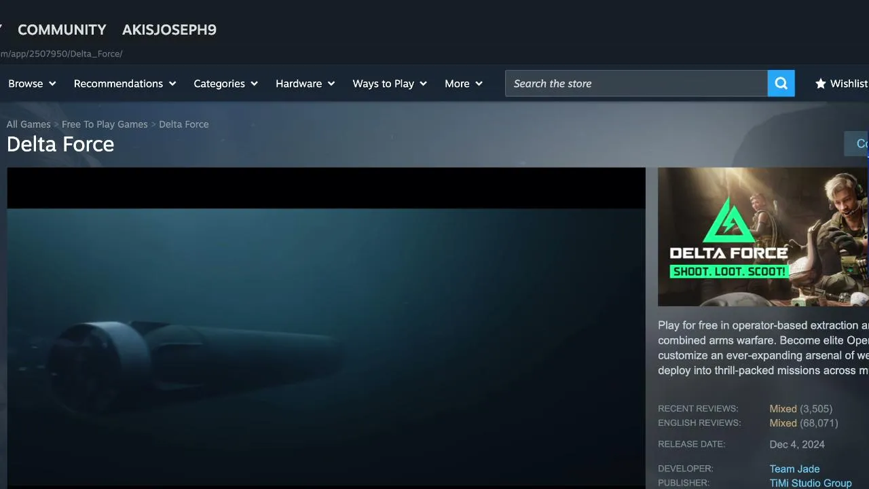Image resolution: width=869 pixels, height=489 pixels.
Task: Click the large Delta Force page title
Action: click(x=60, y=144)
